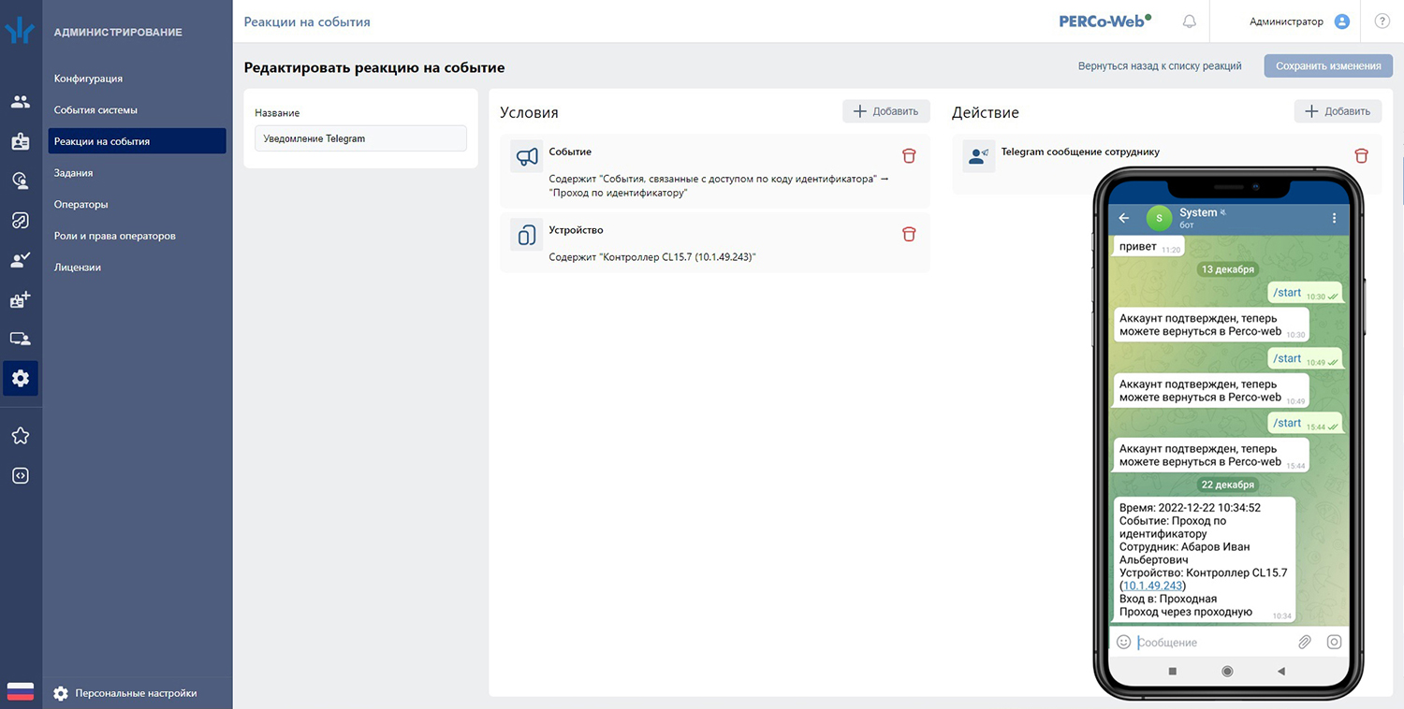Open Персональные настройки at sidebar bottom

[126, 693]
